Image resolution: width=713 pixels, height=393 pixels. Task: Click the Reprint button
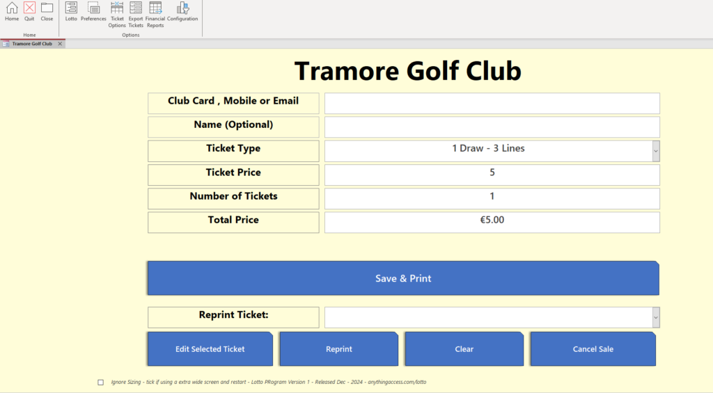pos(339,349)
